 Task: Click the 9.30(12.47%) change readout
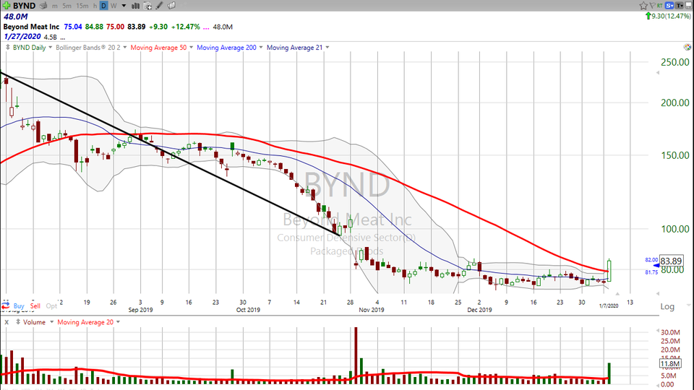point(668,17)
